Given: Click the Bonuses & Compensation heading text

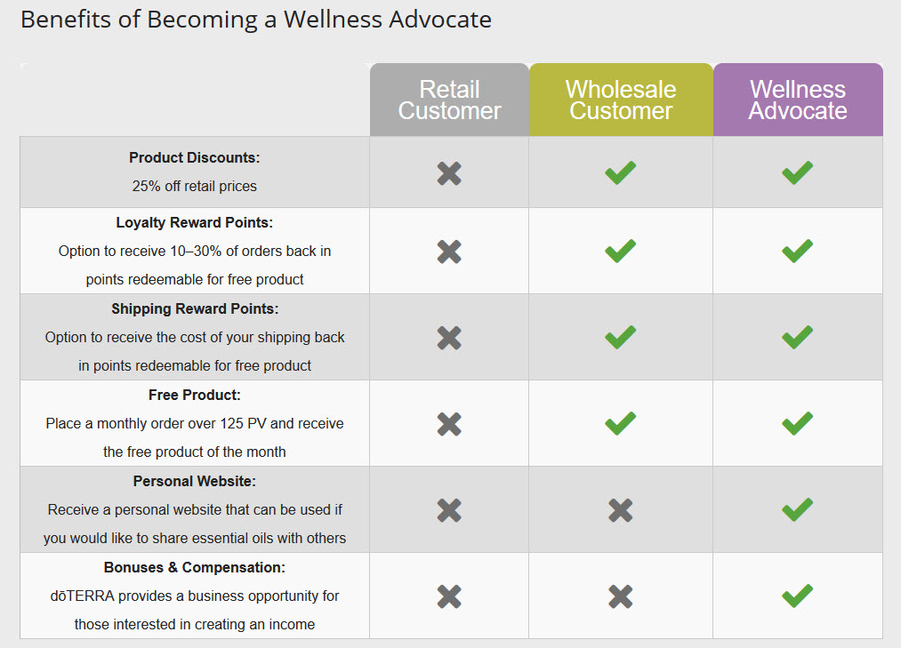Looking at the screenshot, I should point(194,567).
